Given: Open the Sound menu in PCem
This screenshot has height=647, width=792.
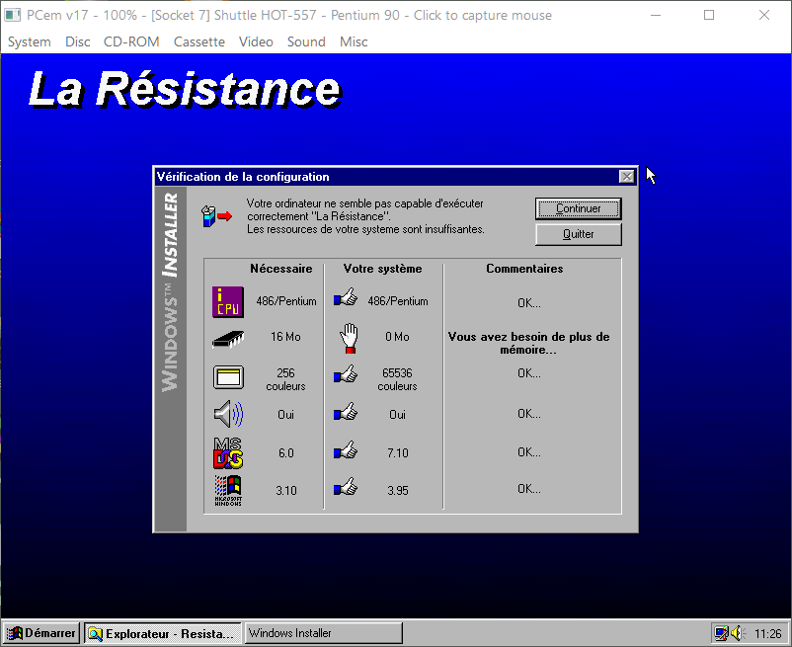Looking at the screenshot, I should coord(306,41).
